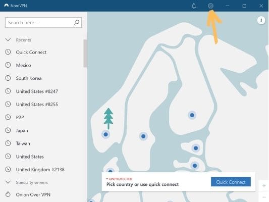Open Onion Over VPN specialty server
Viewport: 269px width, 202px height.
pos(33,194)
